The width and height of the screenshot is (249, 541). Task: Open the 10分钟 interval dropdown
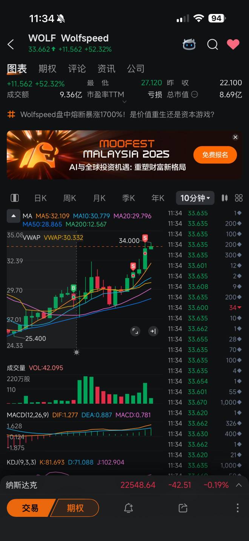(x=195, y=198)
